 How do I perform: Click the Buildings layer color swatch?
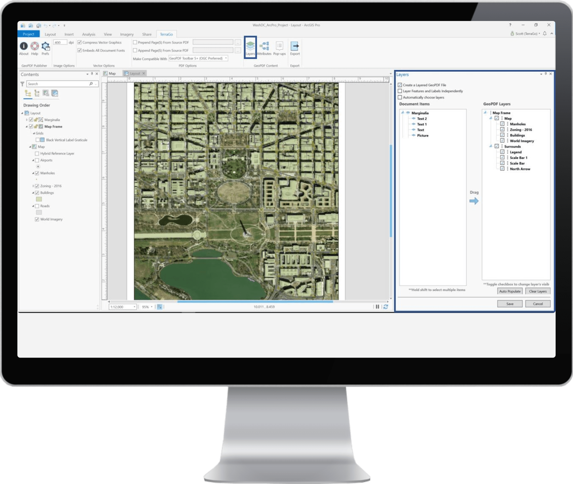[x=39, y=199]
